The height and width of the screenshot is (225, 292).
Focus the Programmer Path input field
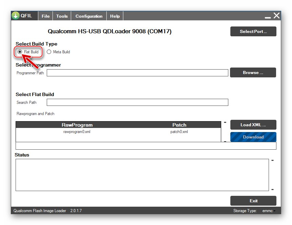tap(137, 73)
